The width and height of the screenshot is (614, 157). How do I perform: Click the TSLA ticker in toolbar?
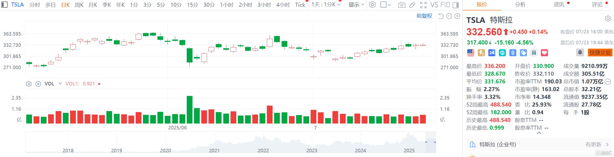click(18, 5)
